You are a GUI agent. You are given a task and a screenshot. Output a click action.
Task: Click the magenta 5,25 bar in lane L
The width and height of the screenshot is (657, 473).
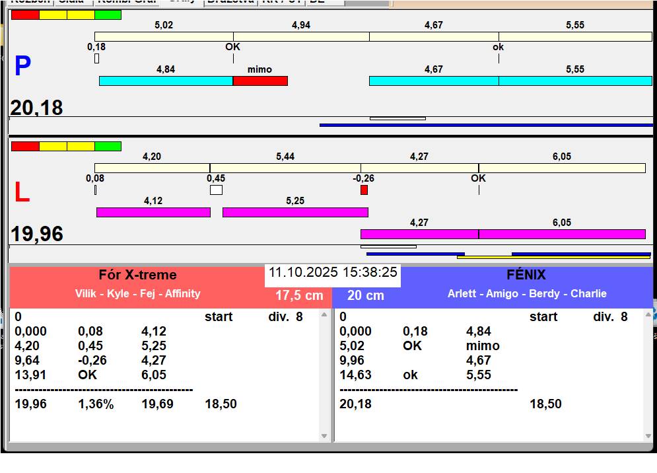pyautogui.click(x=295, y=212)
